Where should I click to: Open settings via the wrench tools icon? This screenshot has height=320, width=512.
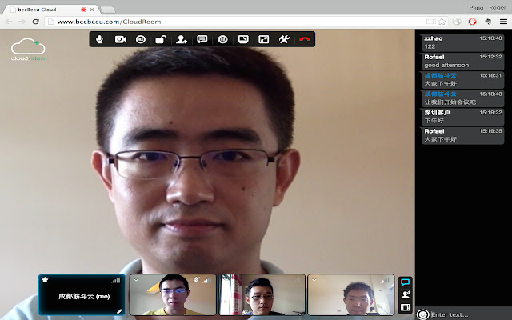point(284,39)
